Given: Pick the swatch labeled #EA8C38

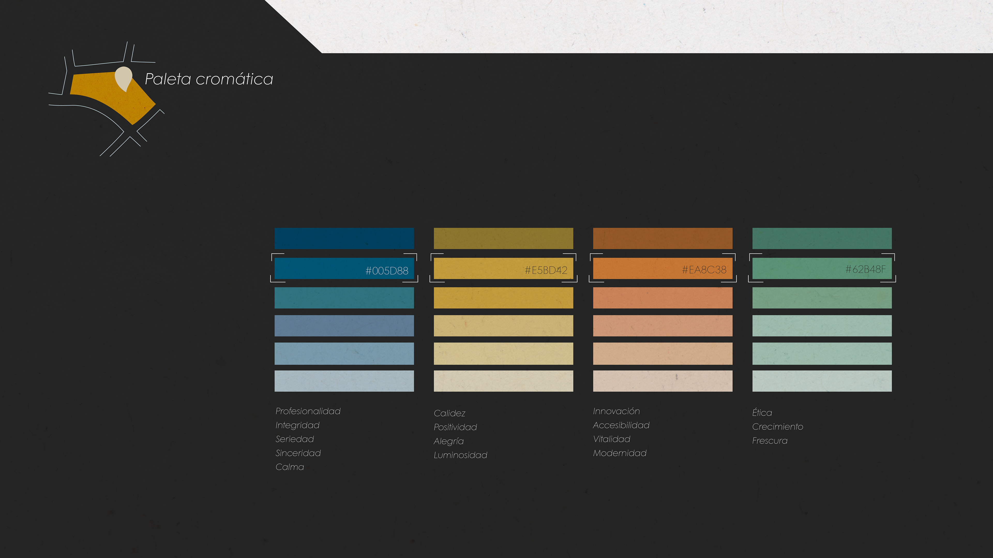Looking at the screenshot, I should (x=663, y=268).
